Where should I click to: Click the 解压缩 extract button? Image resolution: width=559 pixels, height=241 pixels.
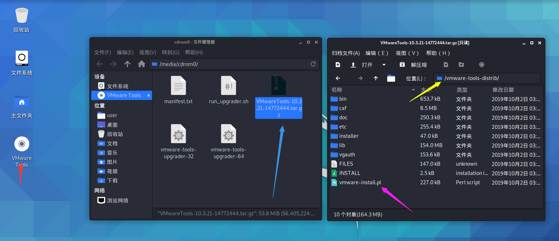pyautogui.click(x=413, y=65)
